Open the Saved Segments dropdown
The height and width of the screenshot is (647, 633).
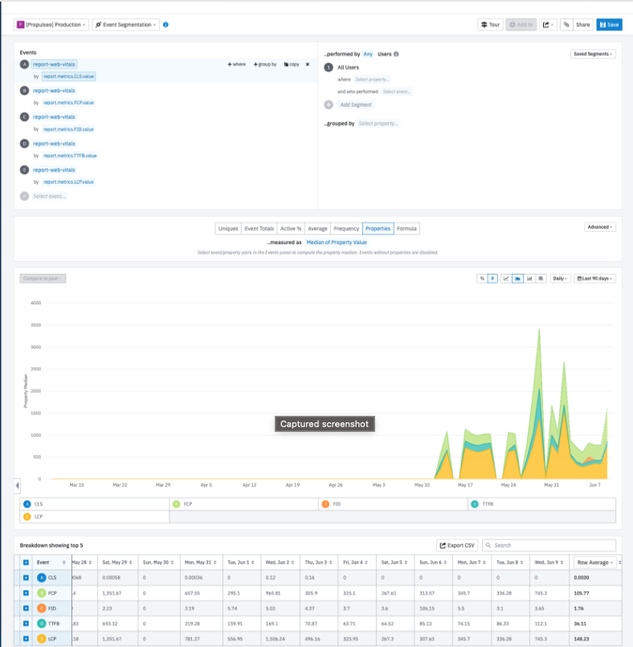pyautogui.click(x=593, y=54)
